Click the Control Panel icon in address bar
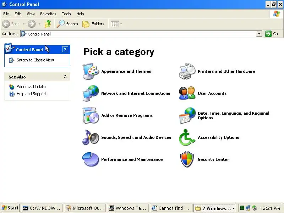This screenshot has height=213, width=284. [x=23, y=34]
